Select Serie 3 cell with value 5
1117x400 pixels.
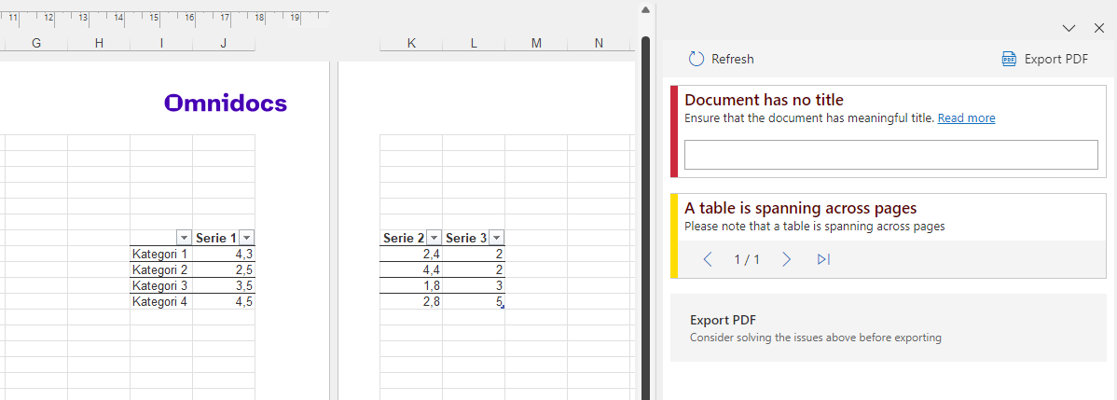coord(474,301)
